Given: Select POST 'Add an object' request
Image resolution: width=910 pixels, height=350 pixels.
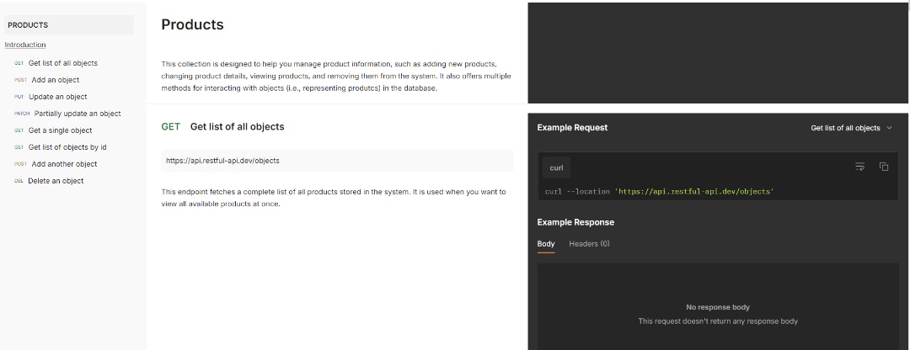Looking at the screenshot, I should pyautogui.click(x=46, y=80).
